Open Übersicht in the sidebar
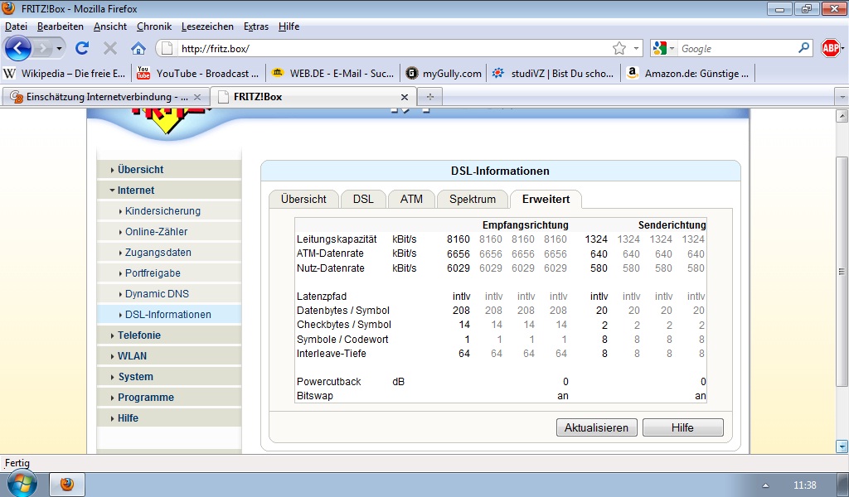The image size is (849, 497). tap(169, 169)
